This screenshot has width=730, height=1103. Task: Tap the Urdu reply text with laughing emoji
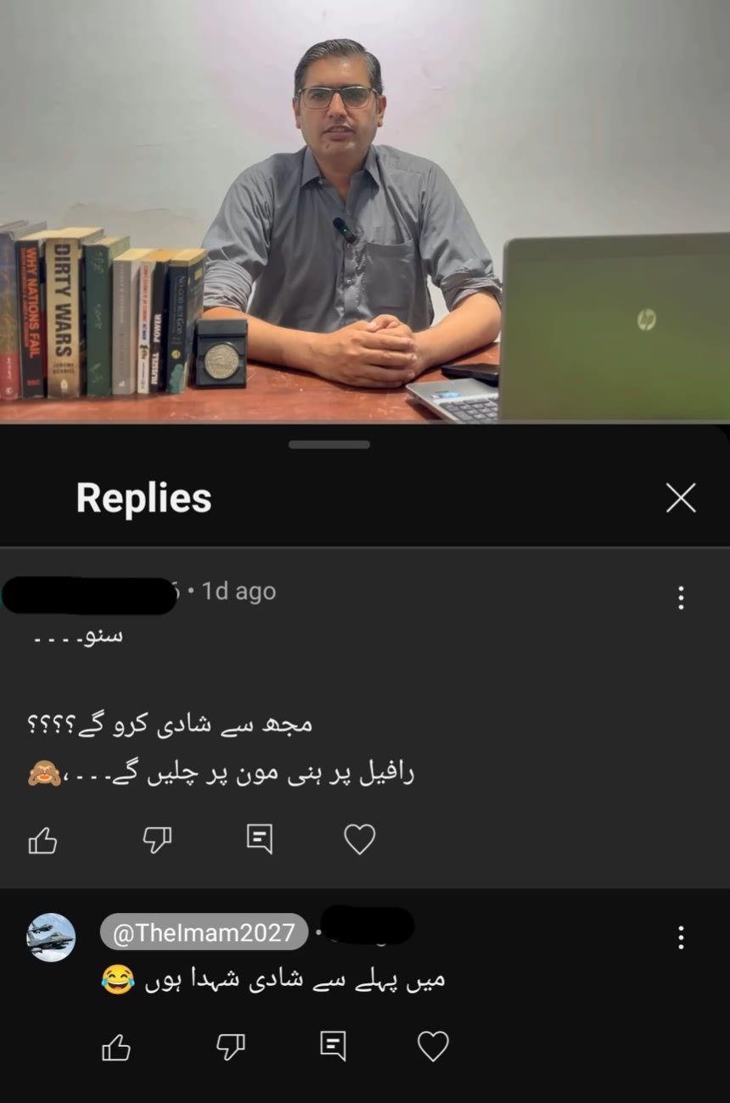click(x=272, y=980)
